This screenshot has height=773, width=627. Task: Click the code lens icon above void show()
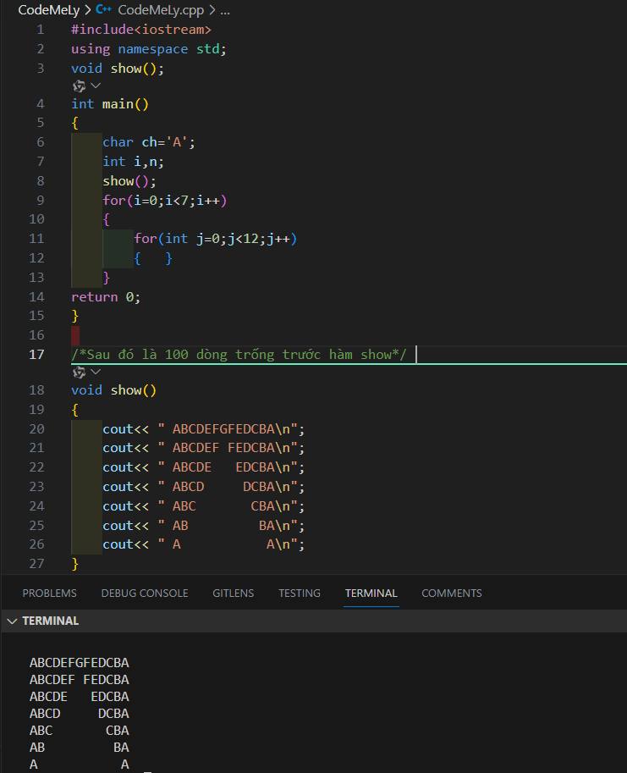[x=79, y=373]
